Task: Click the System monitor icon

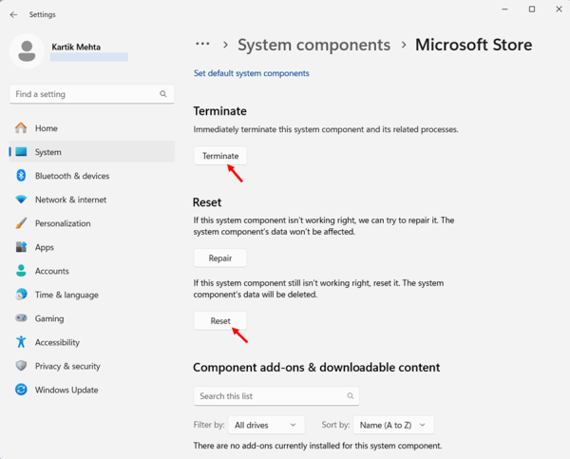Action: click(x=21, y=152)
